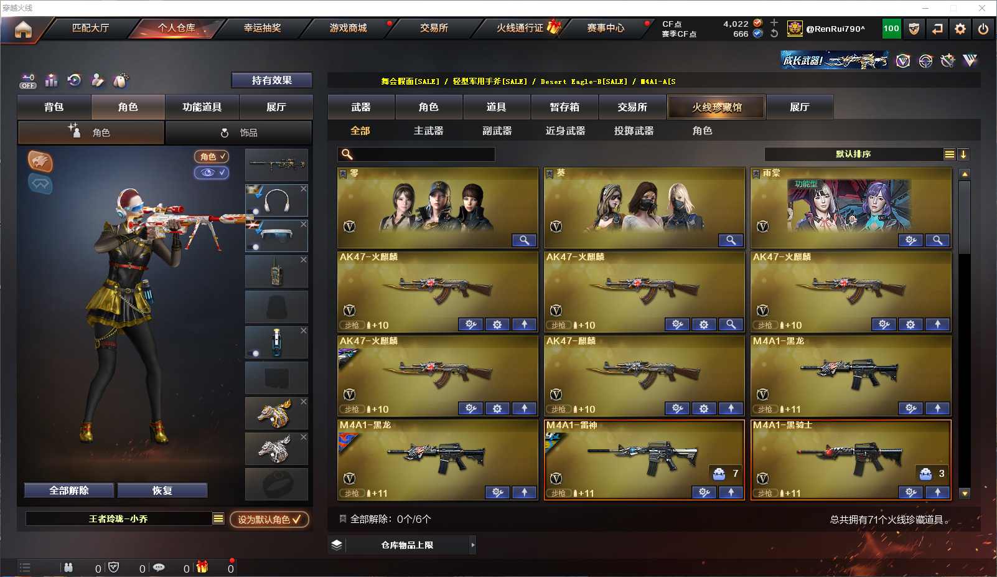Open the 成长武器 banner
Viewport: 997px width, 577px height.
point(835,60)
